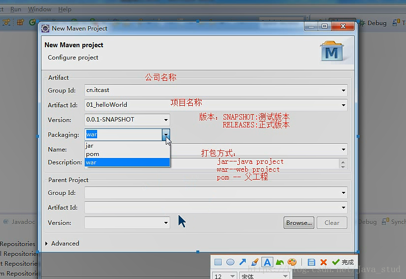This screenshot has width=406, height=279.
Task: Open the color palette icon
Action: [x=292, y=262]
